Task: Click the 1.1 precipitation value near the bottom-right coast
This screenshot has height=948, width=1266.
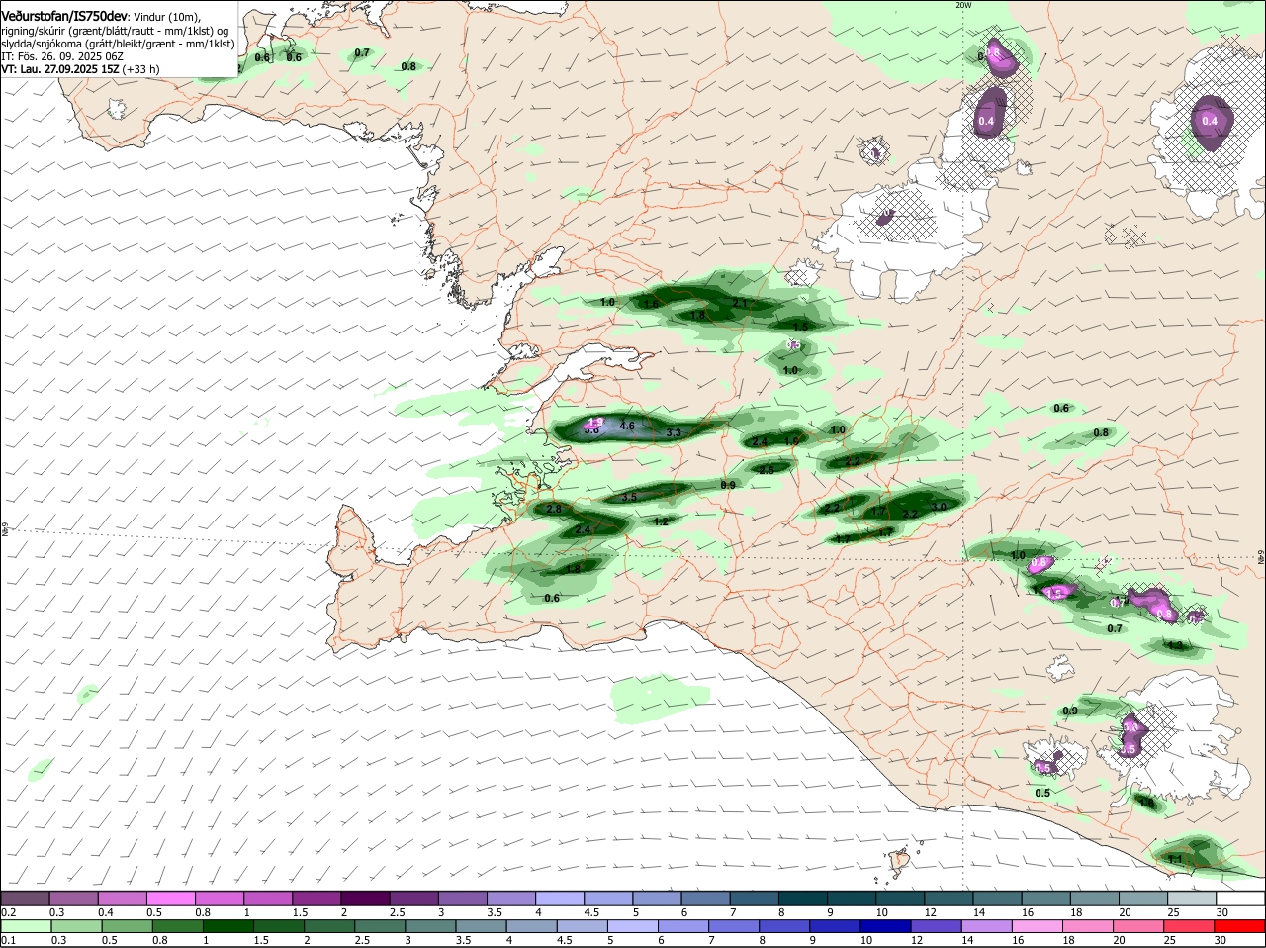Action: pos(1176,860)
